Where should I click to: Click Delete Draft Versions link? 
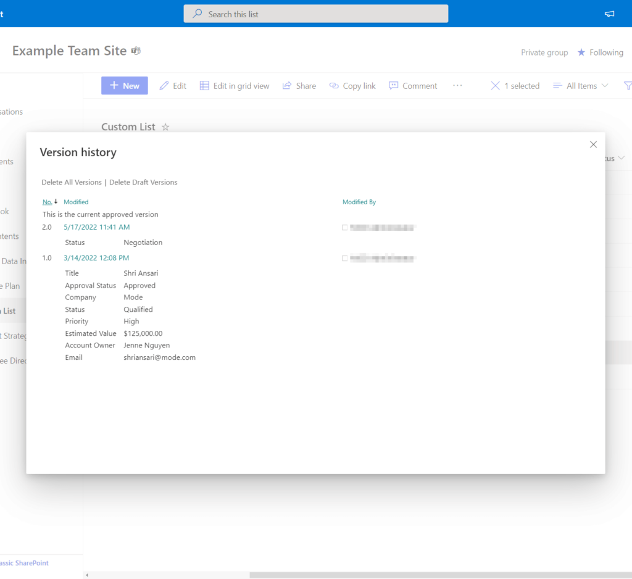(x=143, y=182)
